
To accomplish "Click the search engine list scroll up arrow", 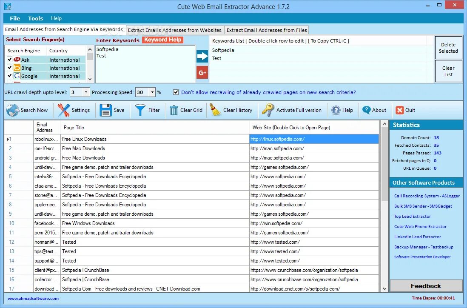I will [90, 49].
